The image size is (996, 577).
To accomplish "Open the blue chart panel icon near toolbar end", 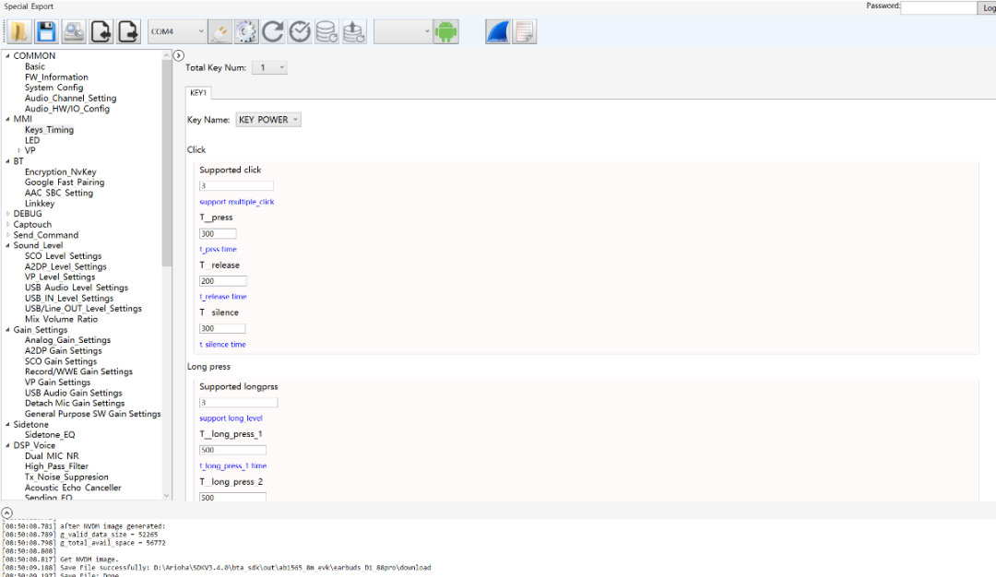I will coord(496,30).
